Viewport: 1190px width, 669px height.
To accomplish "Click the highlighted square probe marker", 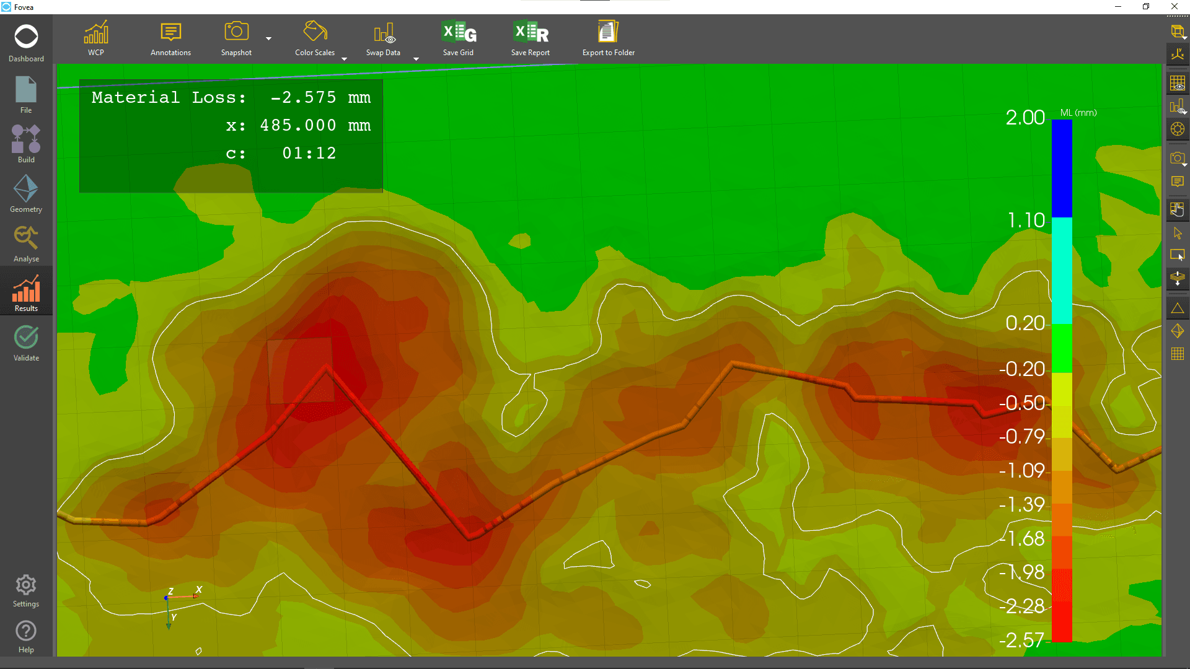I will (x=301, y=370).
